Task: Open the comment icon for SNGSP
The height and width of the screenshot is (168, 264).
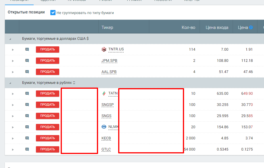Action: 27,105
